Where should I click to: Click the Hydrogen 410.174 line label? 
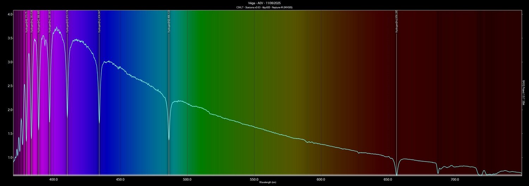pos(67,22)
